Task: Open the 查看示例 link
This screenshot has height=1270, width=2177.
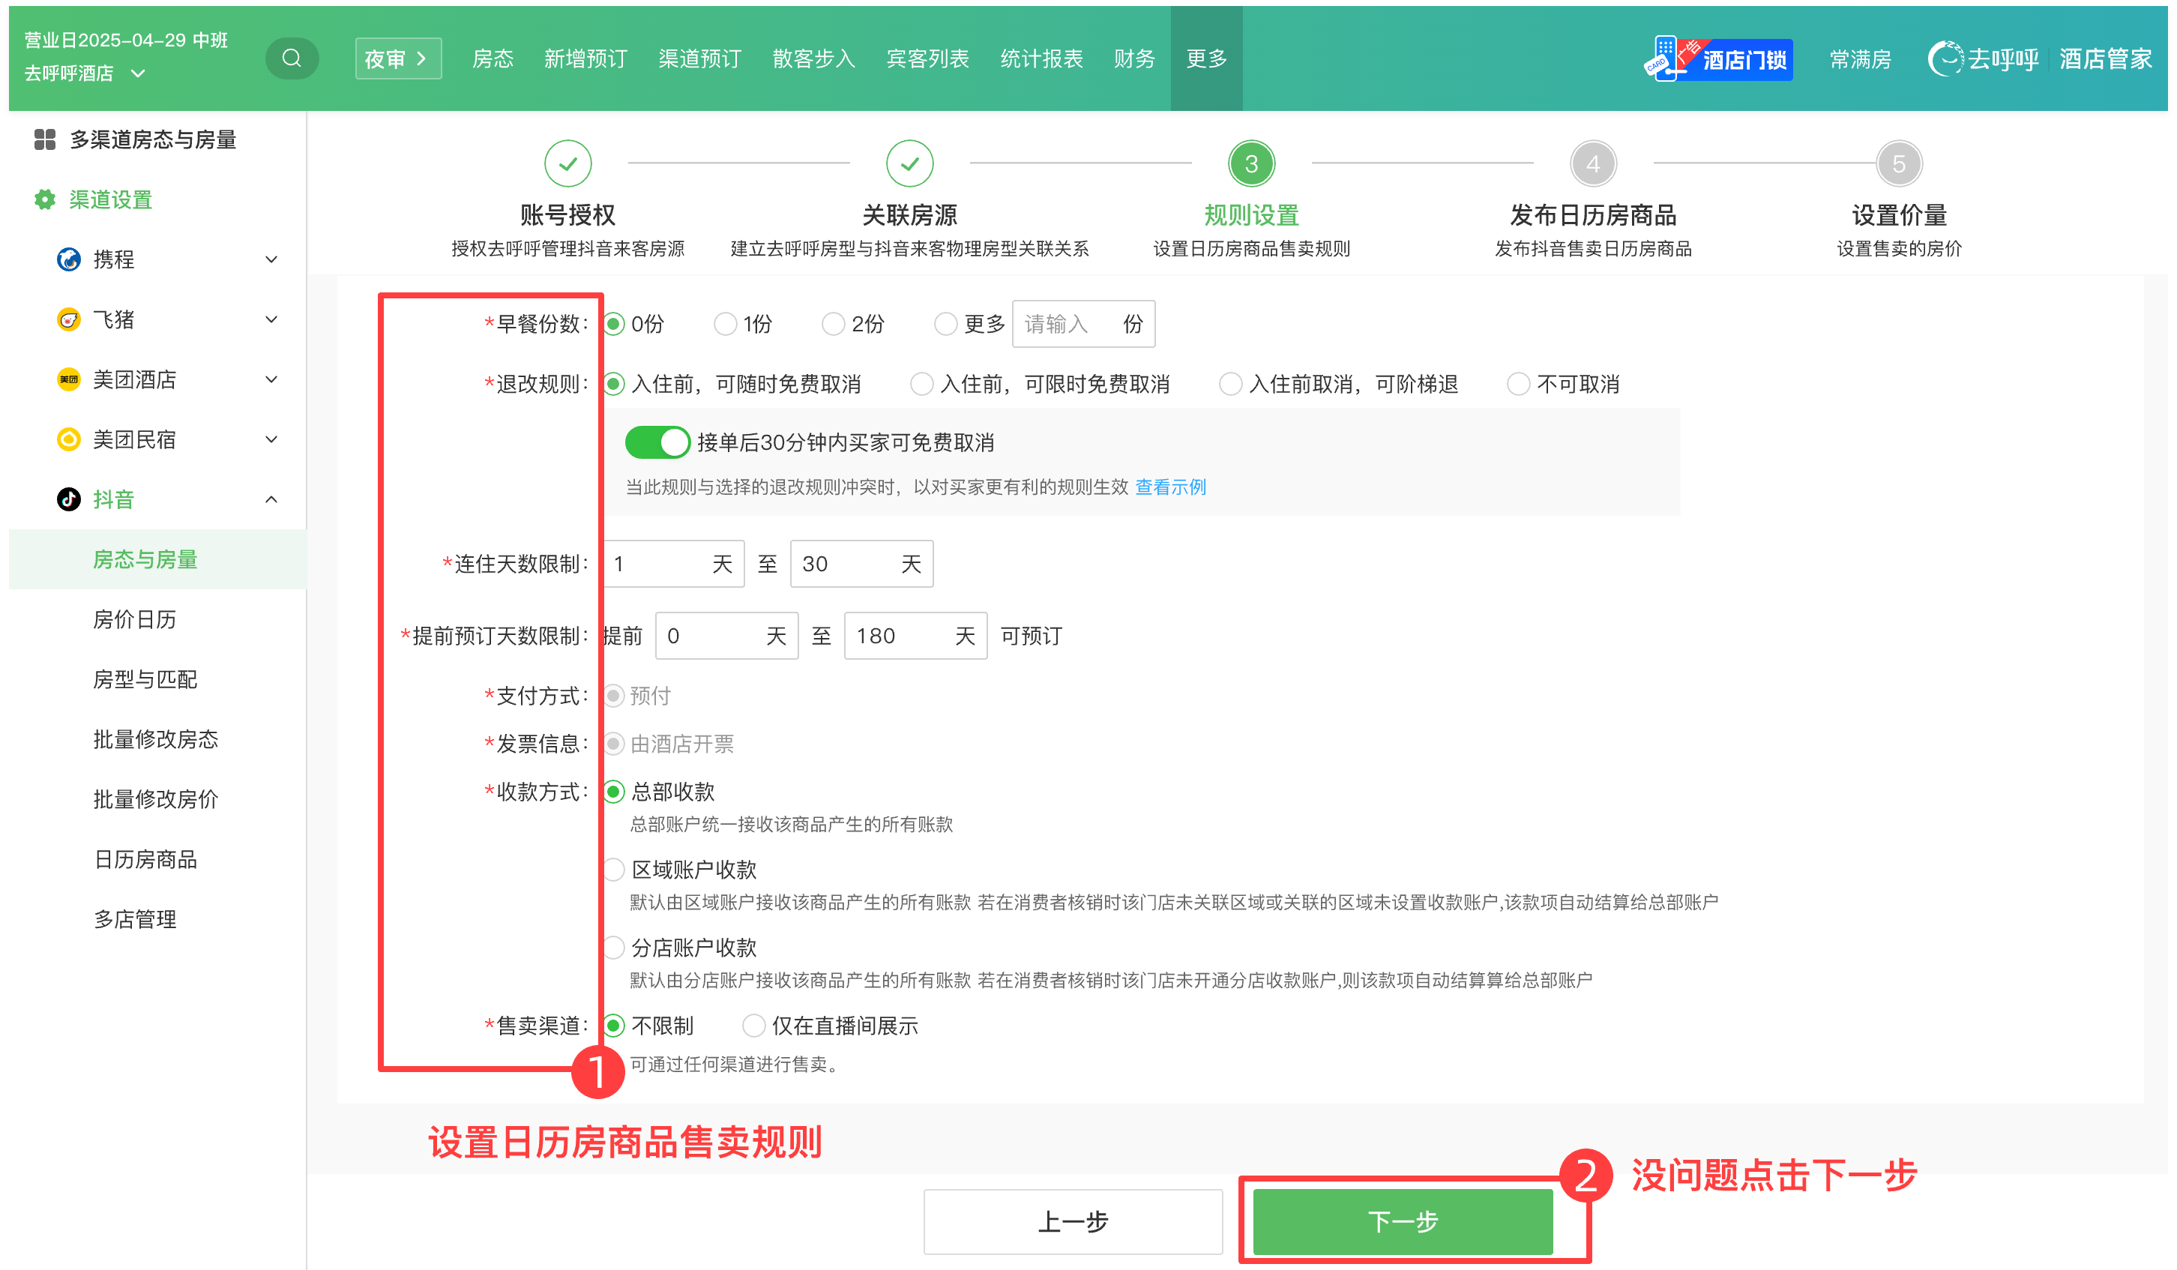Action: point(1169,487)
